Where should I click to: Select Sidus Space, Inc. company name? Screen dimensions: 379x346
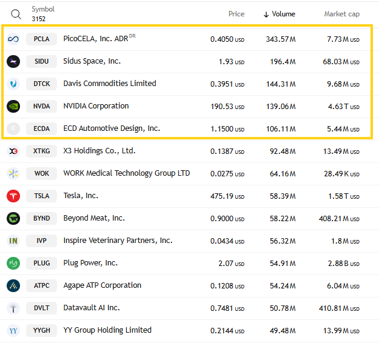(92, 61)
